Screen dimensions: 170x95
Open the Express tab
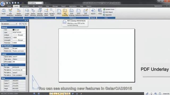coord(89,6)
